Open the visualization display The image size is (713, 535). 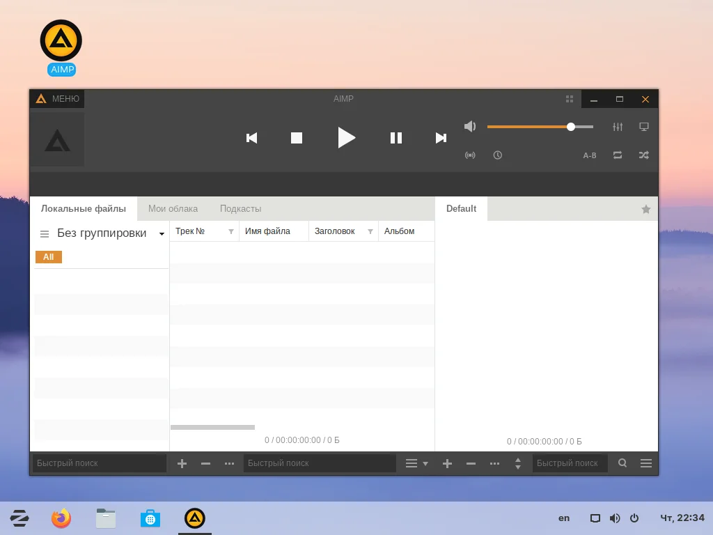tap(644, 127)
